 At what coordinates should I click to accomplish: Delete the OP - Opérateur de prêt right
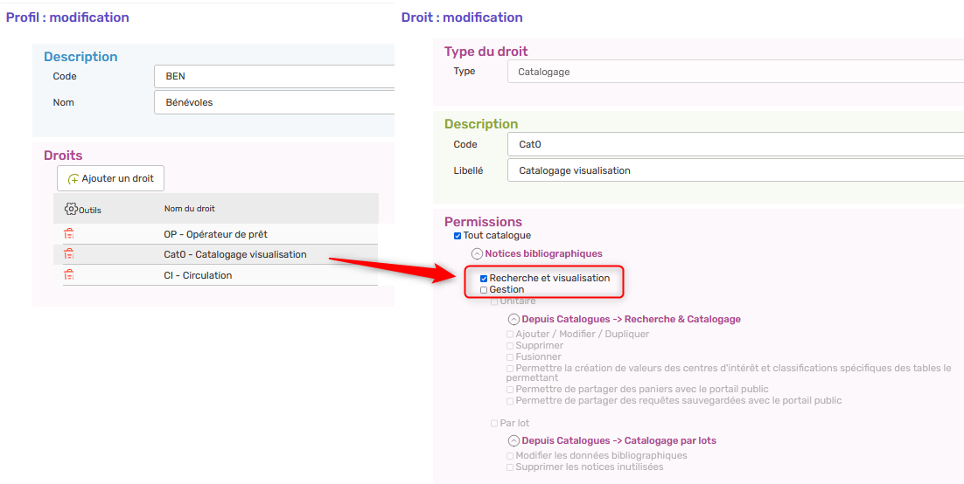69,234
